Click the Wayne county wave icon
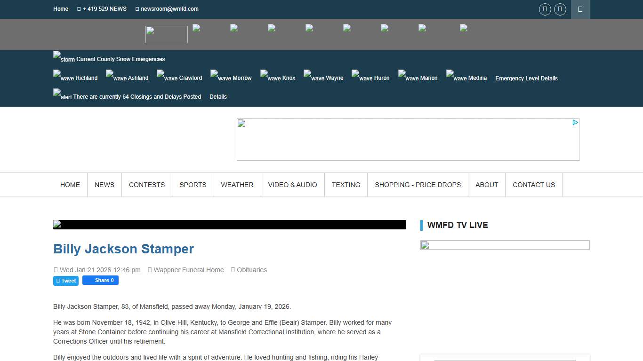Viewport: 643px width, 361px height. [x=307, y=75]
